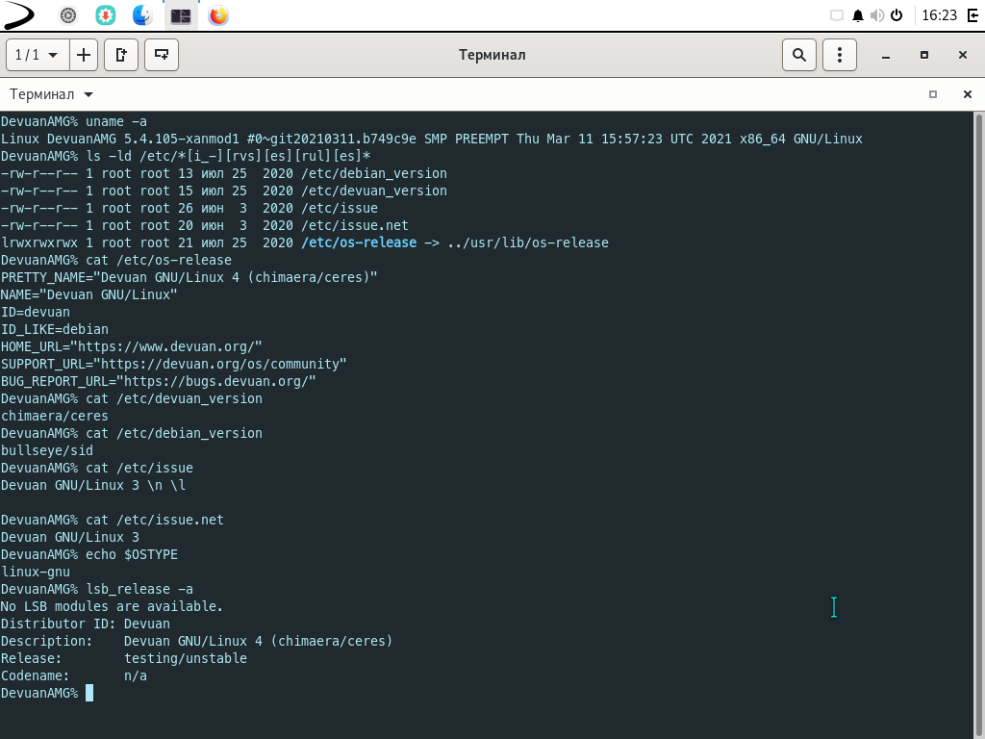This screenshot has height=739, width=985.
Task: Launch the file manager Finder-style icon
Action: click(x=142, y=15)
